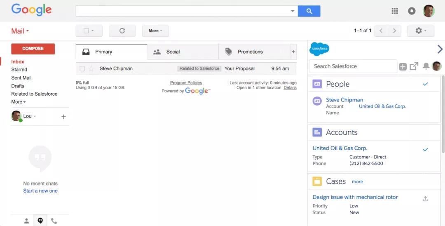Open the Mail dropdown menu
Viewport: 445px width, 226px height.
pos(20,31)
